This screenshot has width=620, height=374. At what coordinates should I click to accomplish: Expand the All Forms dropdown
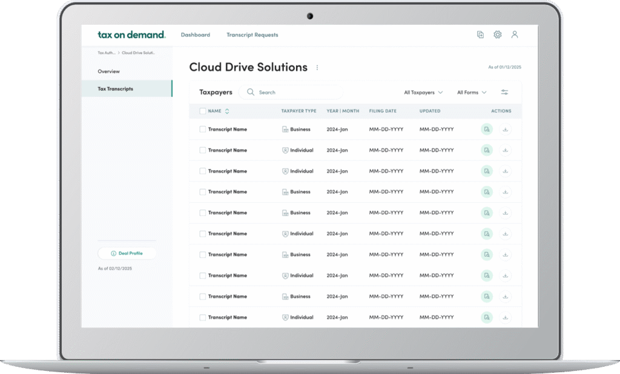pos(472,93)
